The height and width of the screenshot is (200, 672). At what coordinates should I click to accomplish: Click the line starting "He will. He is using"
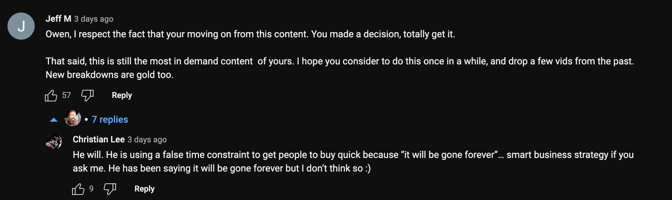point(353,155)
